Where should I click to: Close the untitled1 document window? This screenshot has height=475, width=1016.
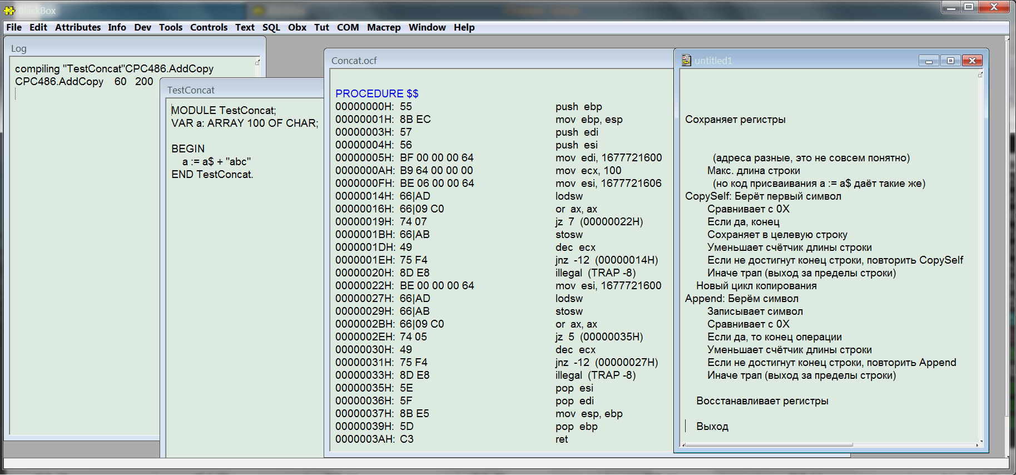click(972, 61)
